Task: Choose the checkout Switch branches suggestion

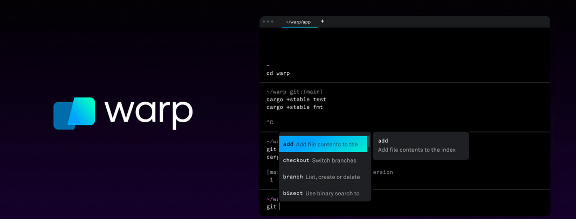Action: 323,160
